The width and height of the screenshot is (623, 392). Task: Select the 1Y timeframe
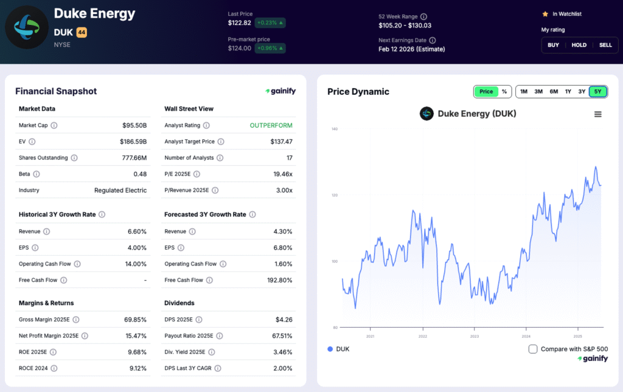[568, 91]
